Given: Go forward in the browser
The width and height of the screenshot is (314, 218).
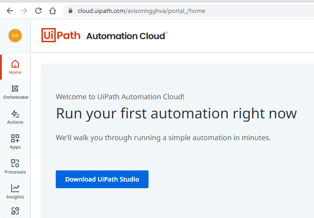Looking at the screenshot, I should pyautogui.click(x=24, y=11).
